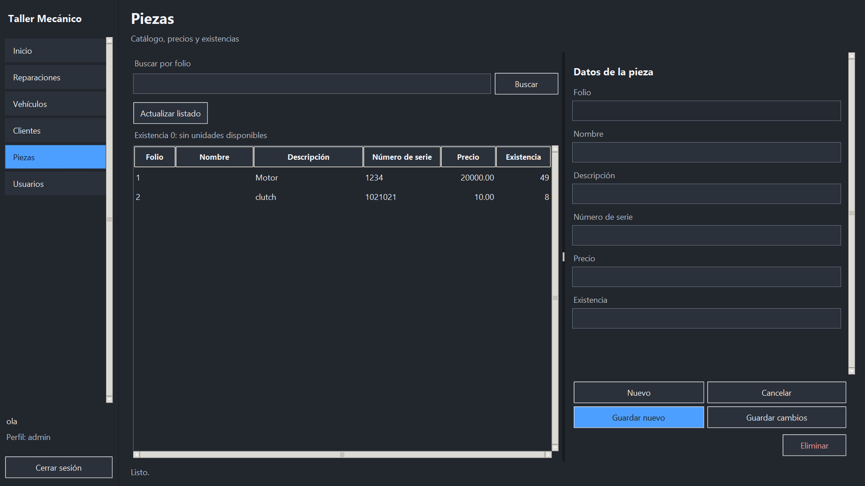865x486 pixels.
Task: Open the Clientes section
Action: (55, 130)
